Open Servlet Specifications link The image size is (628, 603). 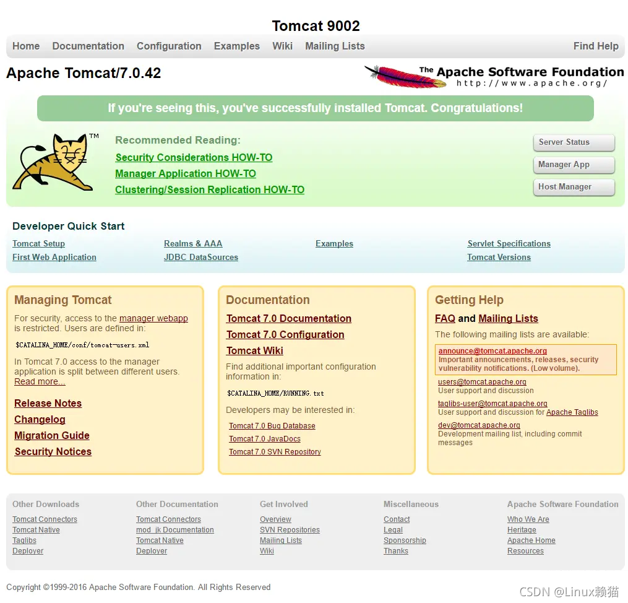click(509, 243)
